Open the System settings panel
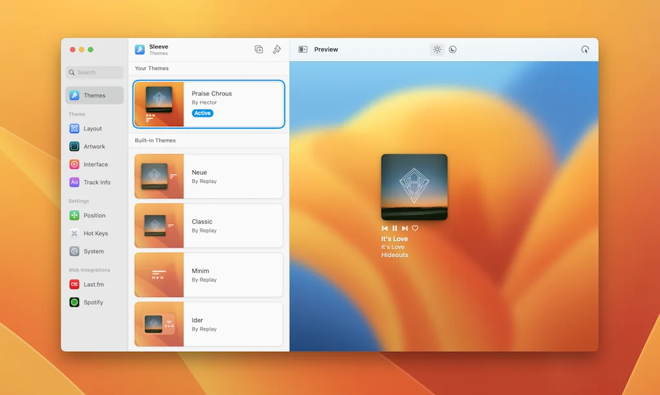The height and width of the screenshot is (395, 660). pyautogui.click(x=94, y=251)
